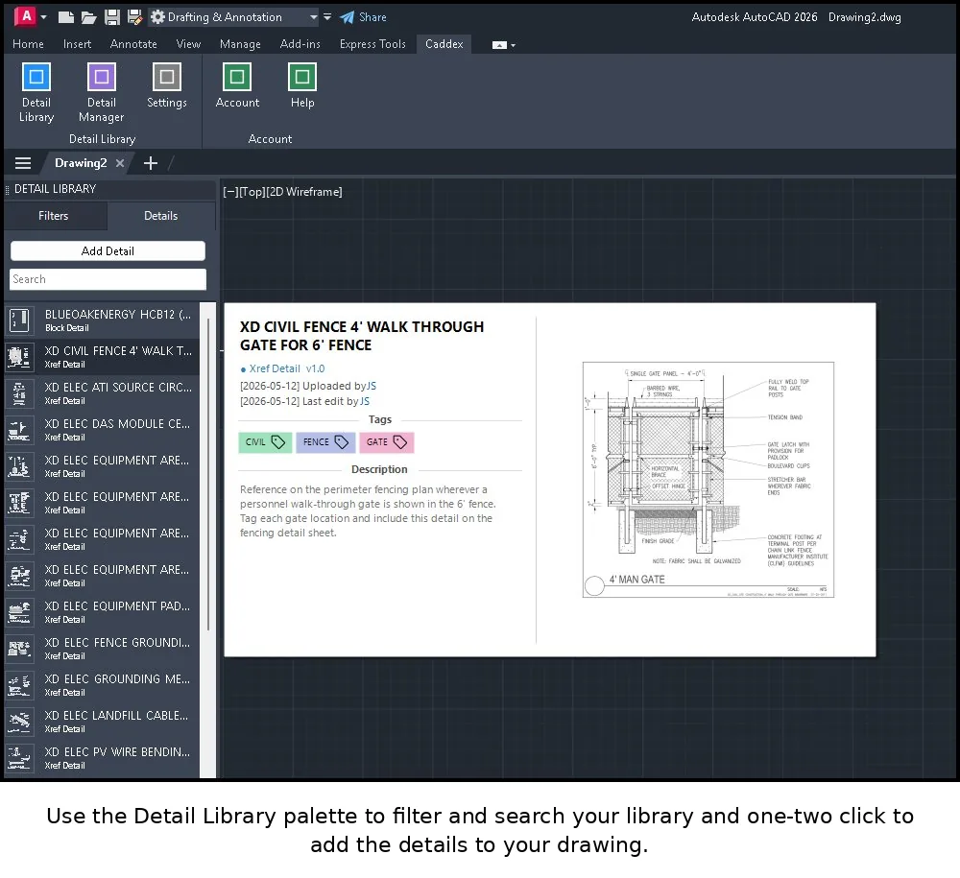This screenshot has height=878, width=960.
Task: Add a new drawing tab with plus
Action: [x=150, y=163]
